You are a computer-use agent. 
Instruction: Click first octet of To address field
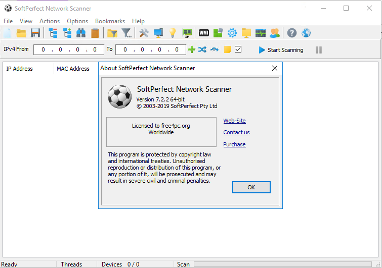pyautogui.click(x=125, y=49)
